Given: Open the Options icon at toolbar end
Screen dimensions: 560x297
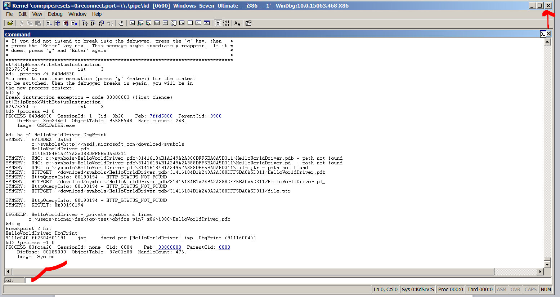Looking at the screenshot, I should click(248, 23).
